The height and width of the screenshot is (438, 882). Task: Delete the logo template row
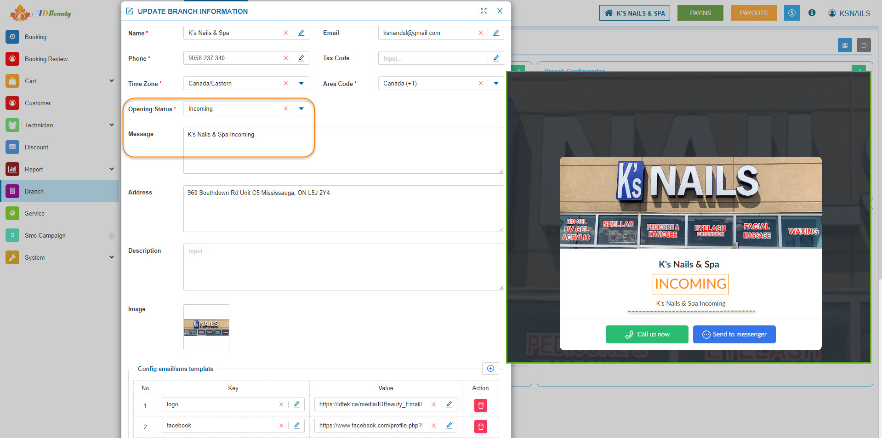pyautogui.click(x=481, y=405)
